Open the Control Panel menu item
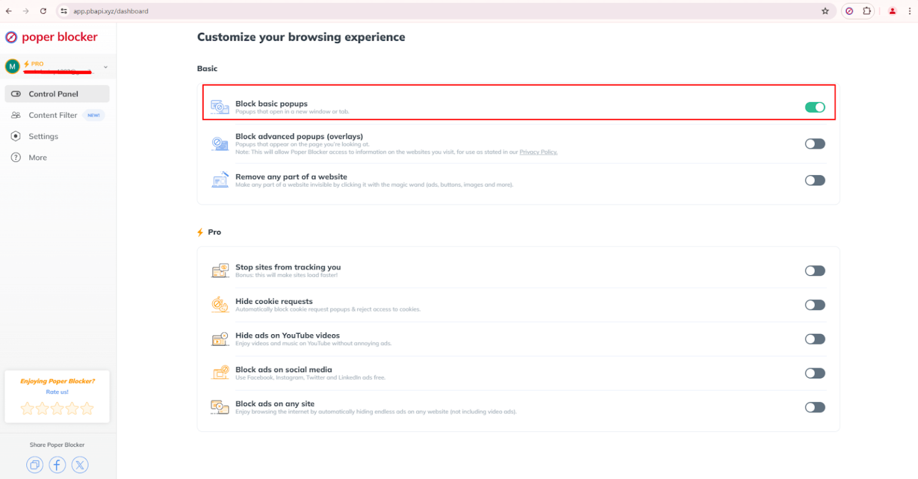Image resolution: width=918 pixels, height=479 pixels. [x=53, y=94]
